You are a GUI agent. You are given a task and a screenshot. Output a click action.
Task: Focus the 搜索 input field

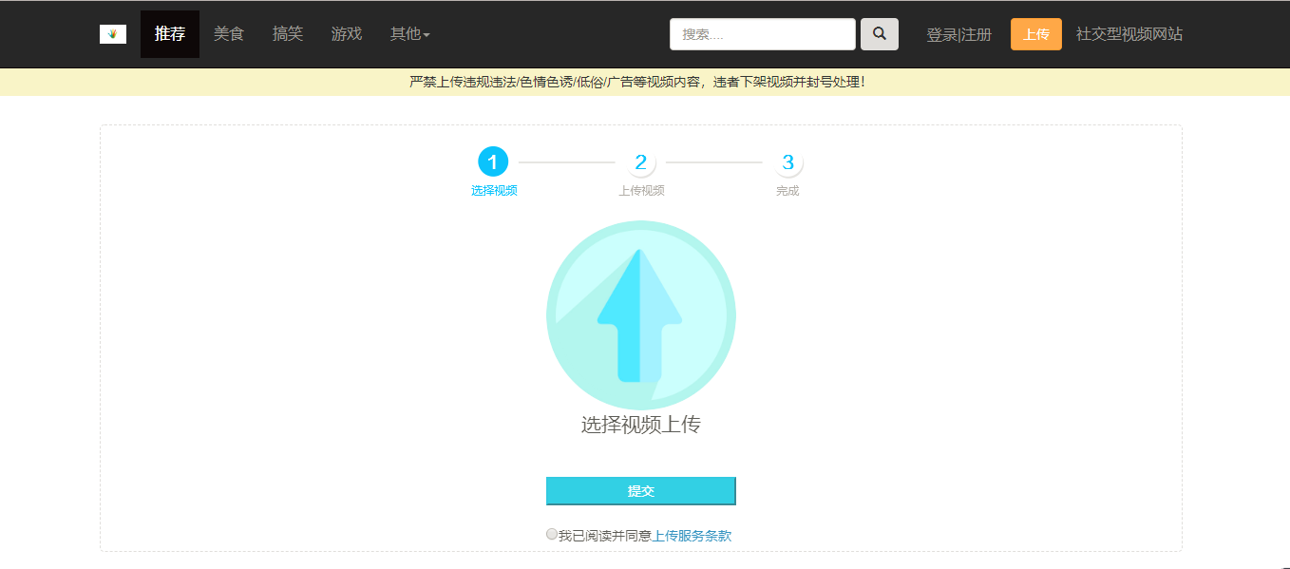click(x=763, y=34)
